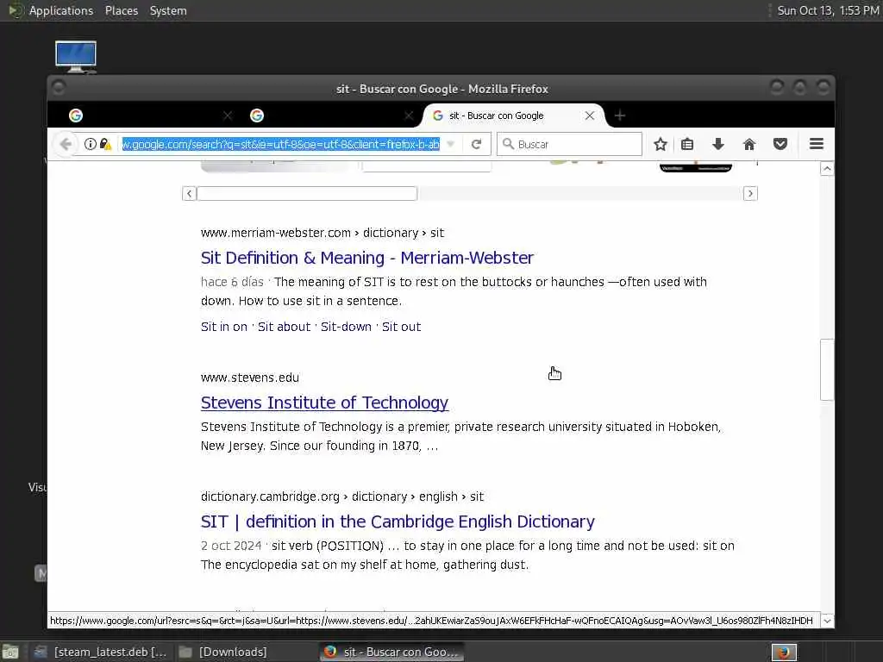Open the Firefox hamburger menu
The height and width of the screenshot is (662, 883).
817,144
